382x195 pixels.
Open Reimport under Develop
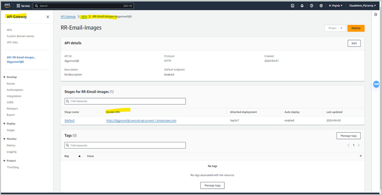(x=12, y=109)
